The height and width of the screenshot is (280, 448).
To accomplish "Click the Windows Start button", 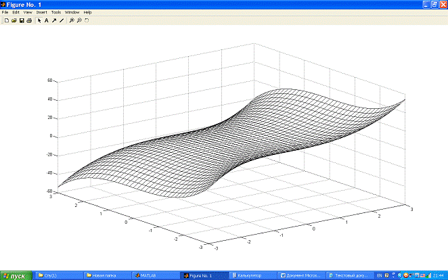I will pyautogui.click(x=16, y=275).
